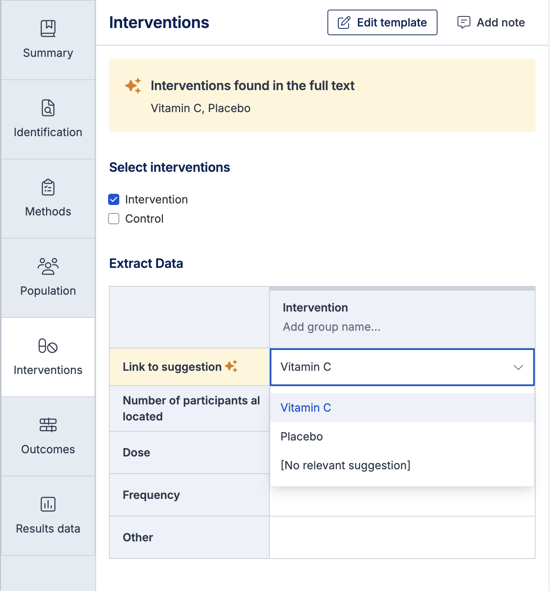Select the Population people icon

[48, 267]
